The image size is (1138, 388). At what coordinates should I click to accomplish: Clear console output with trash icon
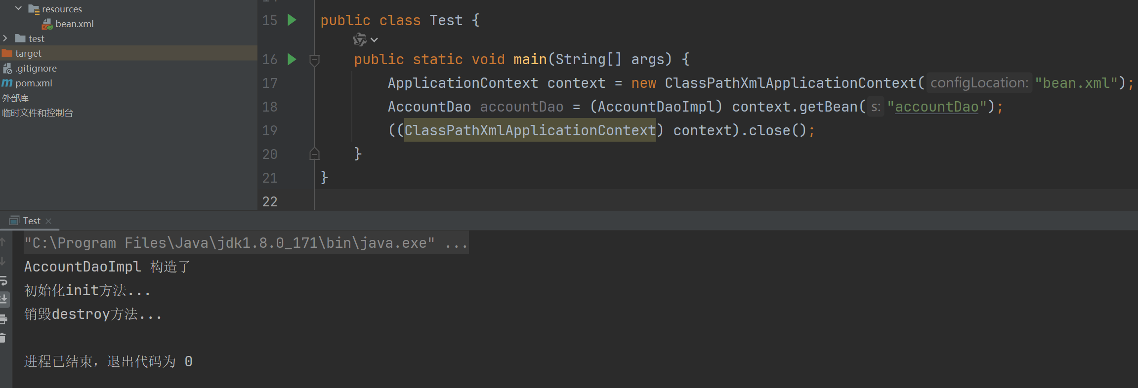click(x=3, y=338)
